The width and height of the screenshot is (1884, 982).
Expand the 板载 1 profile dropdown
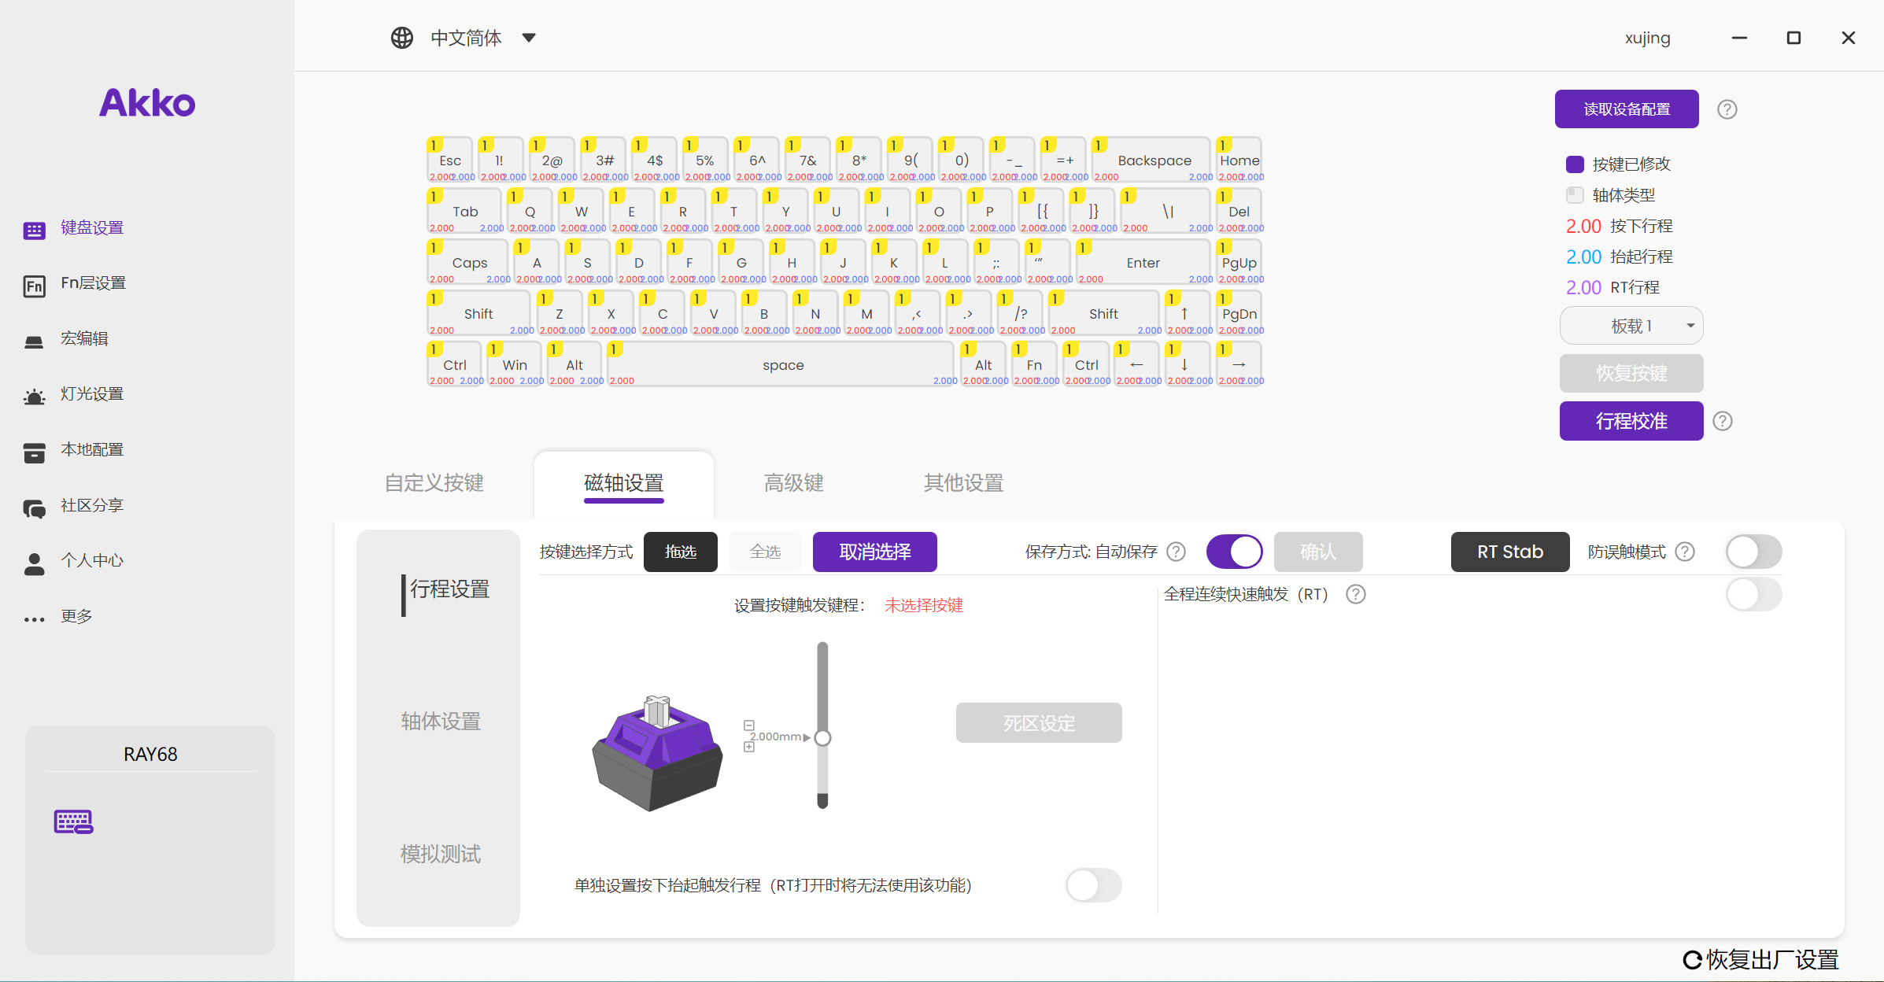(x=1631, y=326)
